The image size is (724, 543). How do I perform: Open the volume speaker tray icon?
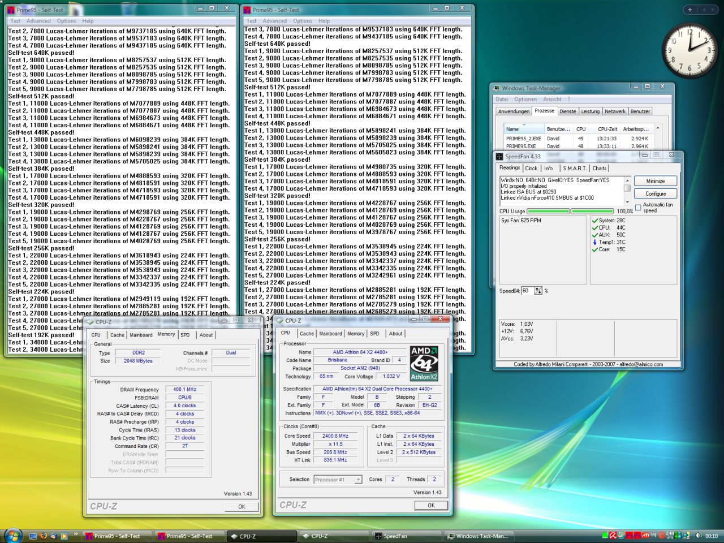[698, 536]
